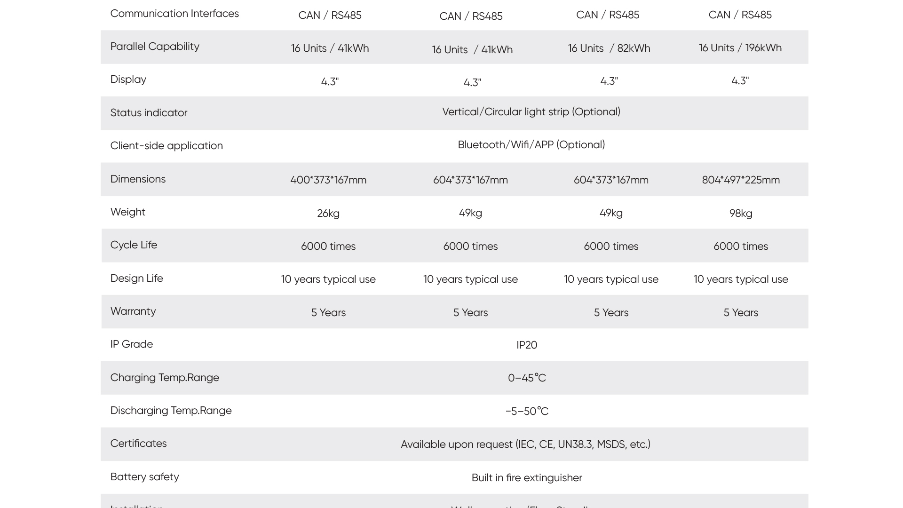The width and height of the screenshot is (903, 508).
Task: Click the 0–45°C charging temperature value
Action: 527,378
